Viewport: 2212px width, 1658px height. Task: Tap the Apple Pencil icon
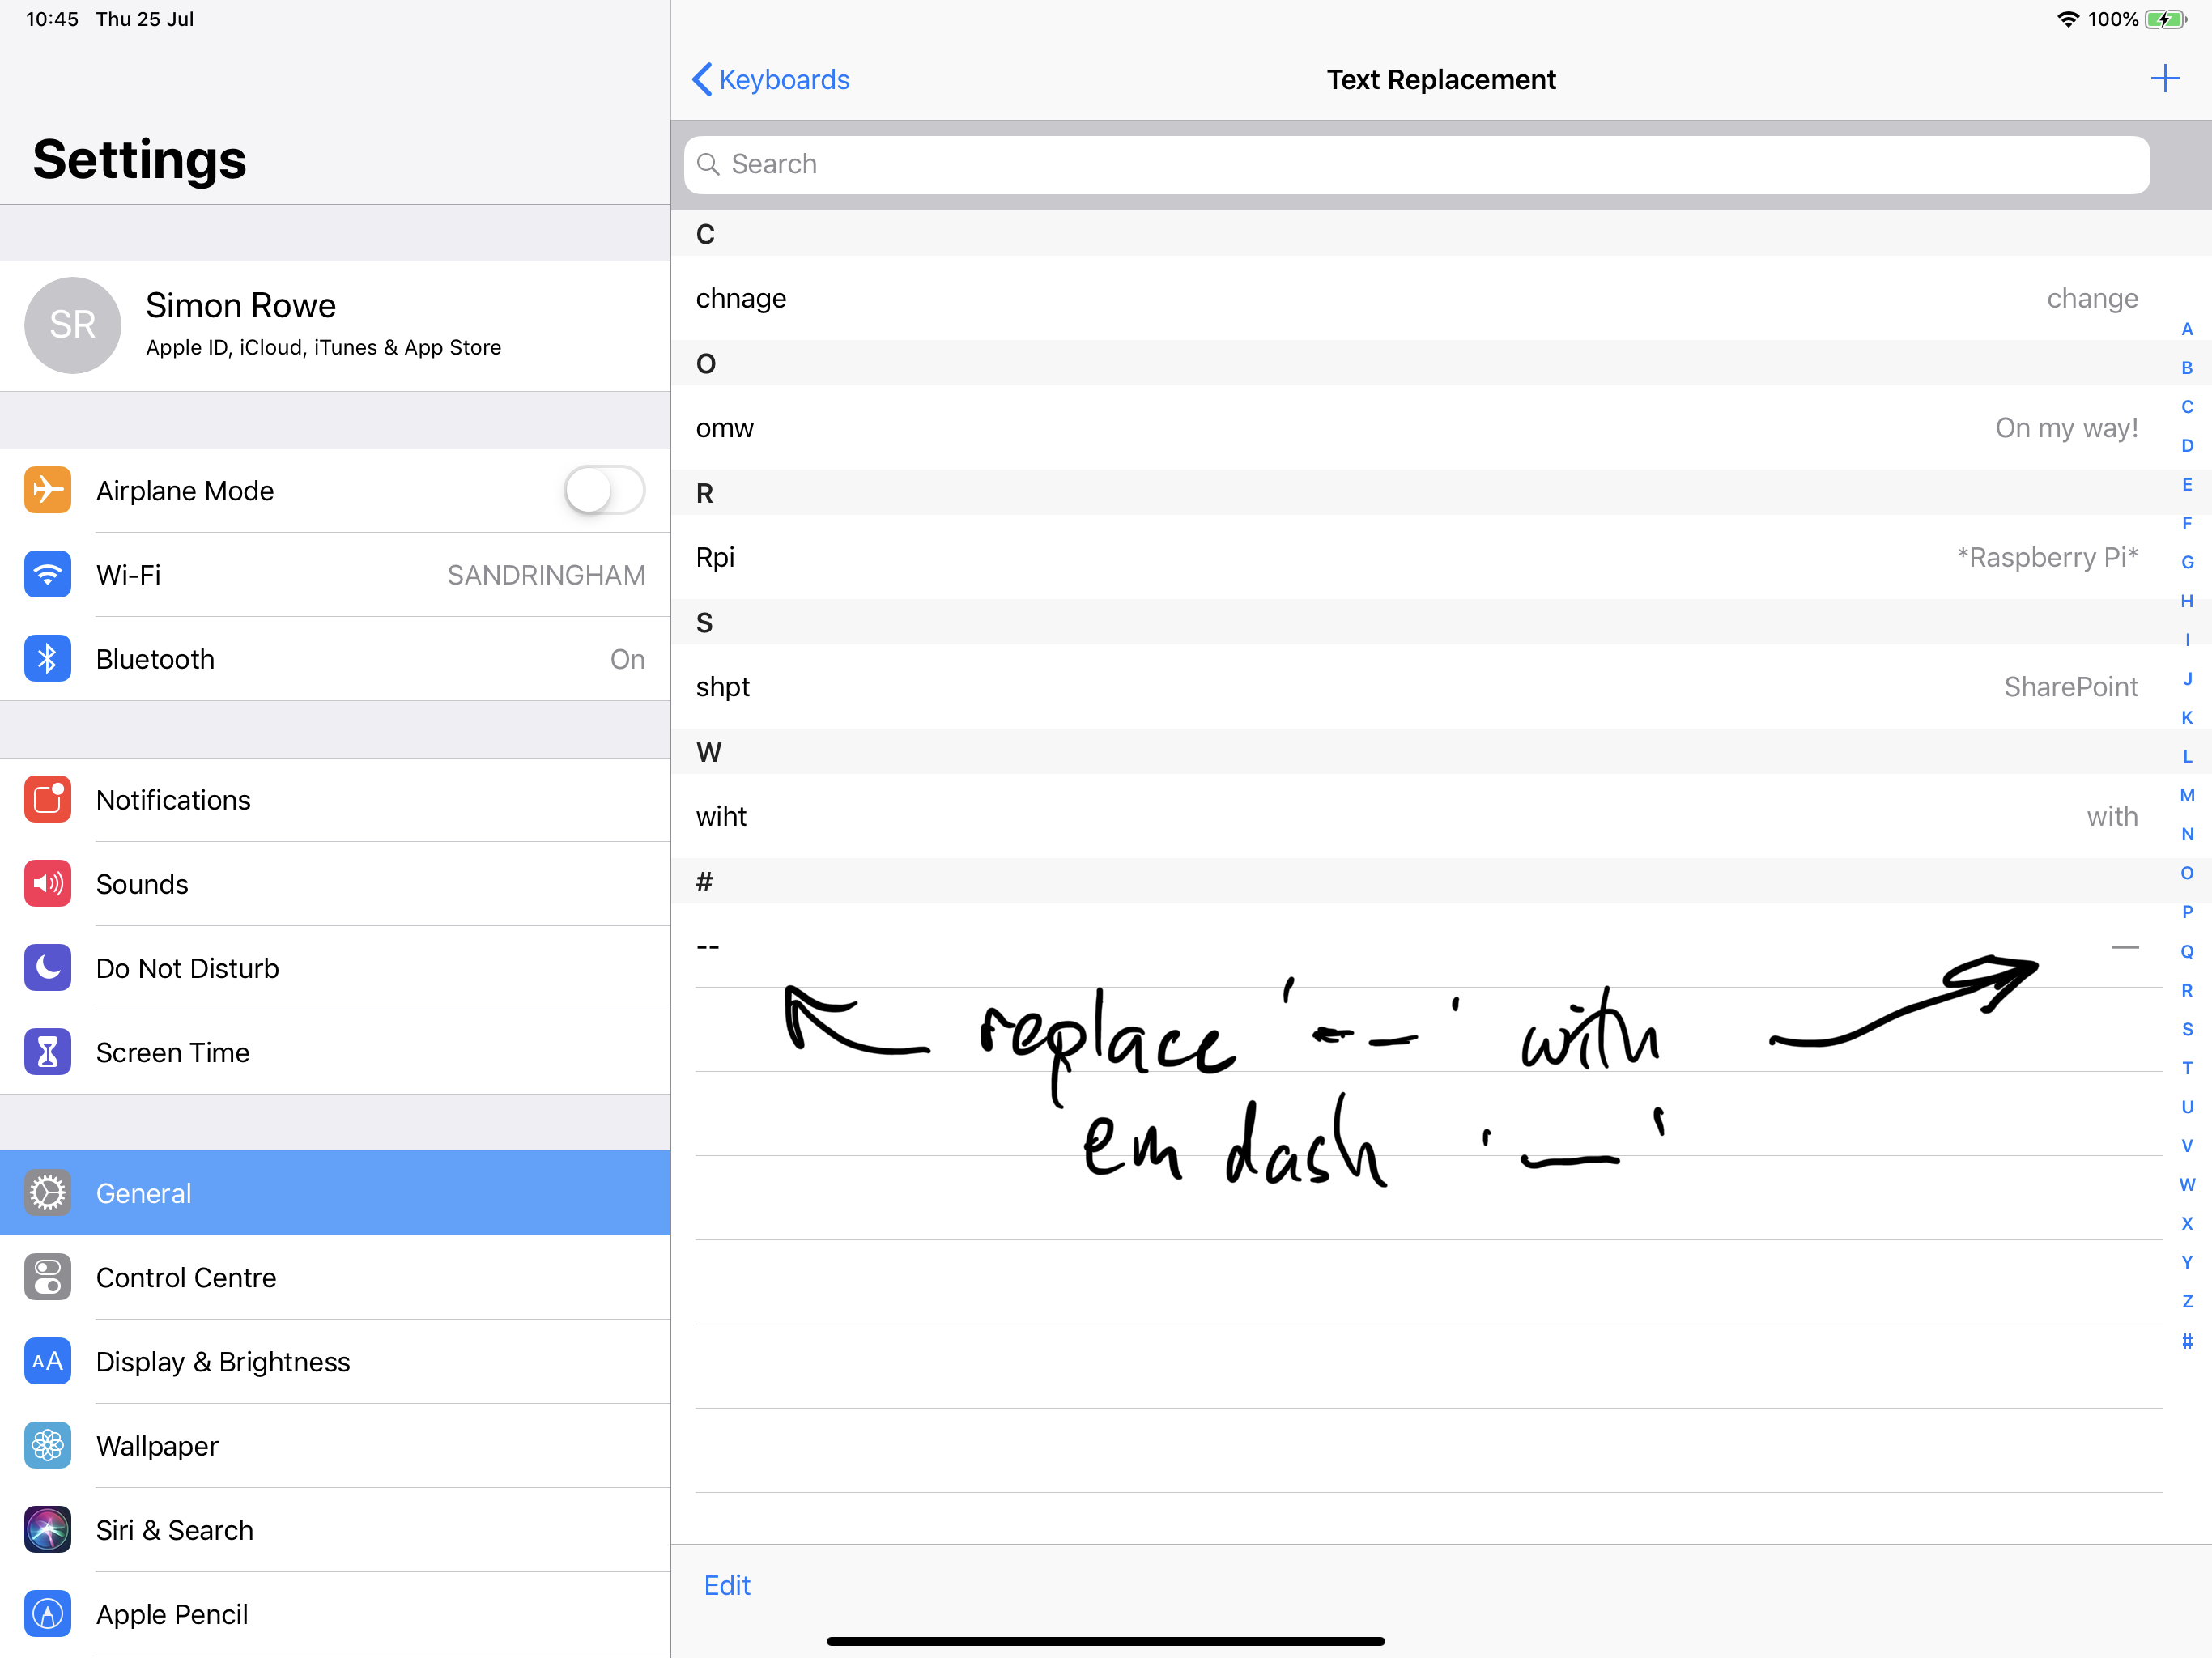tap(47, 1613)
